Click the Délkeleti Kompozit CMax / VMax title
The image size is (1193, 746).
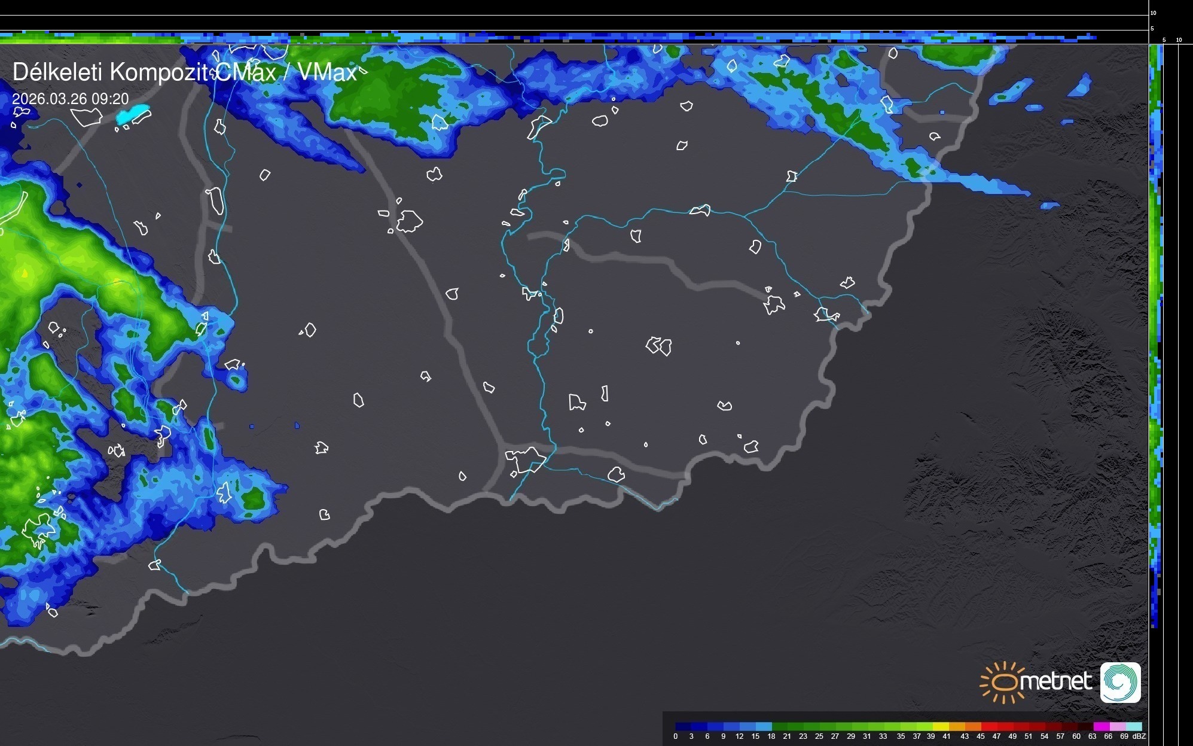click(184, 72)
